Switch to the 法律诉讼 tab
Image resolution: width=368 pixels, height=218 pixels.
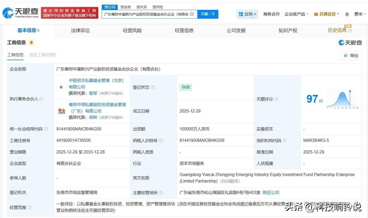[80, 30]
